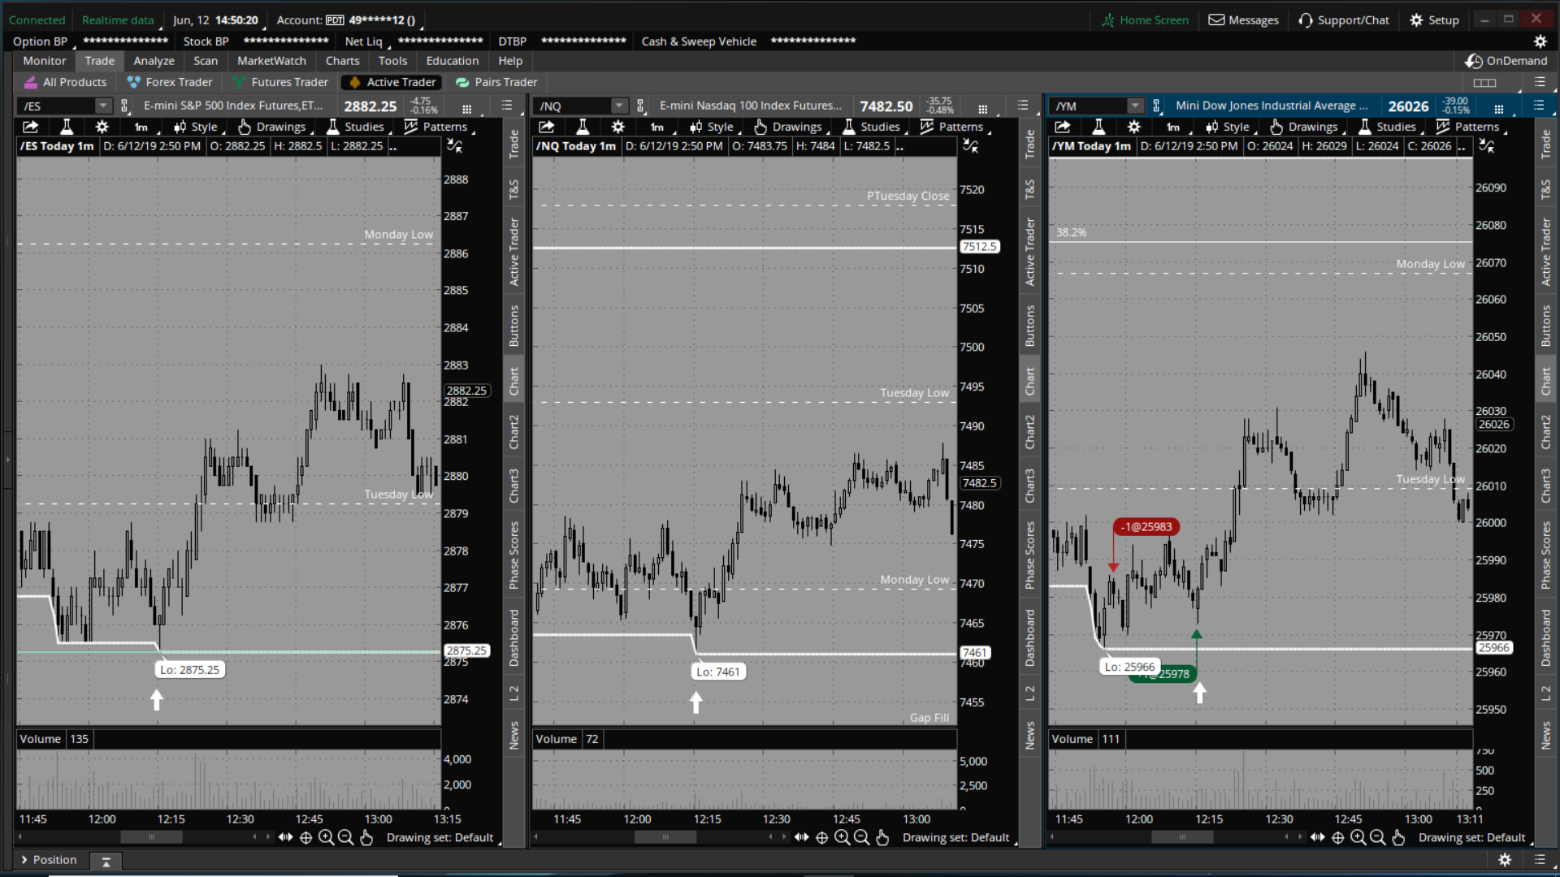The width and height of the screenshot is (1560, 877).
Task: Switch to the Analyze tab
Action: coord(154,61)
